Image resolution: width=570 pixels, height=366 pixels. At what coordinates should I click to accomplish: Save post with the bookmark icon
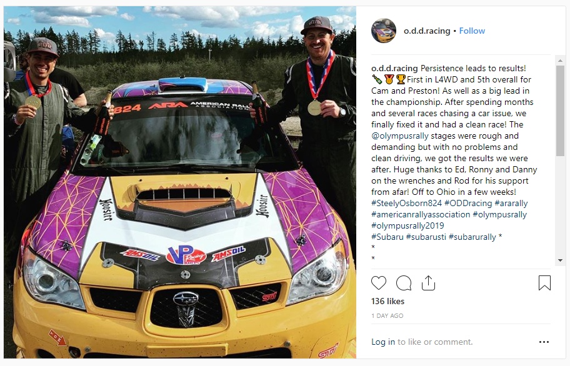[544, 283]
